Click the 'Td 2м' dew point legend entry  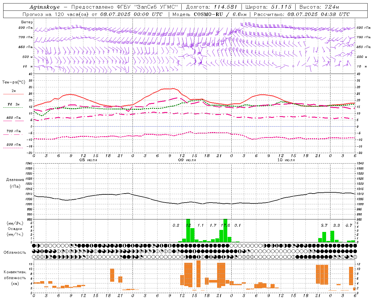(14, 104)
